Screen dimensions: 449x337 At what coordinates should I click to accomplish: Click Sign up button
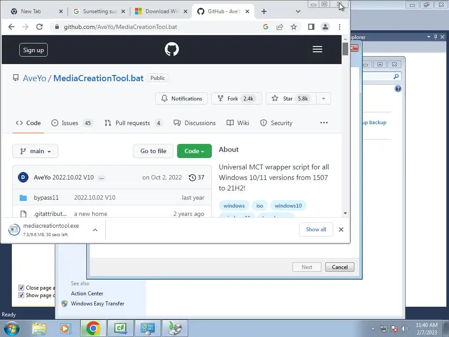(33, 50)
